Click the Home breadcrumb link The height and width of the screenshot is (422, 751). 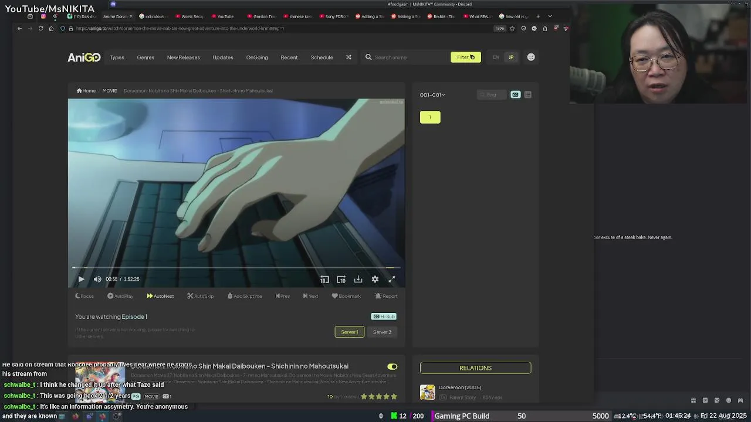86,91
